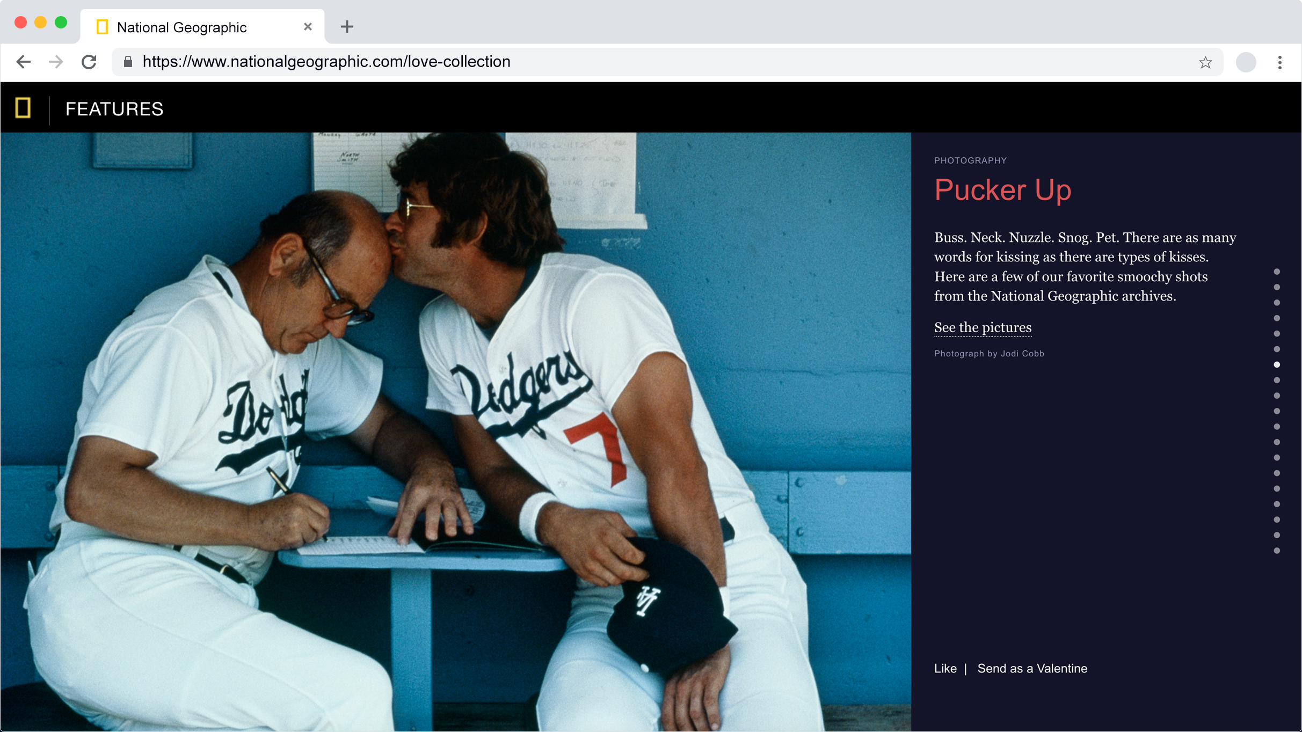Click the padlock site security icon

(x=128, y=62)
